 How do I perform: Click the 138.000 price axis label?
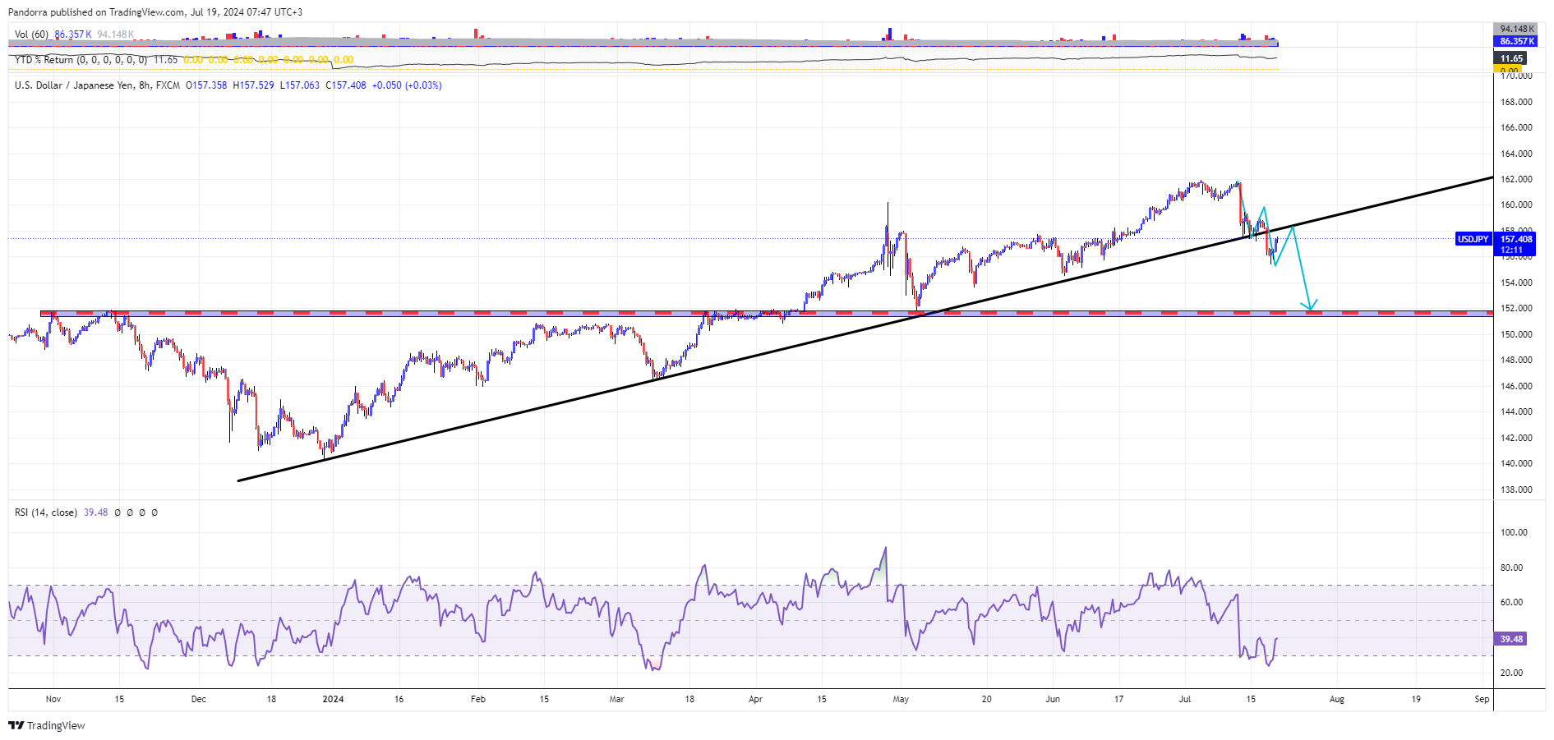coord(1516,490)
